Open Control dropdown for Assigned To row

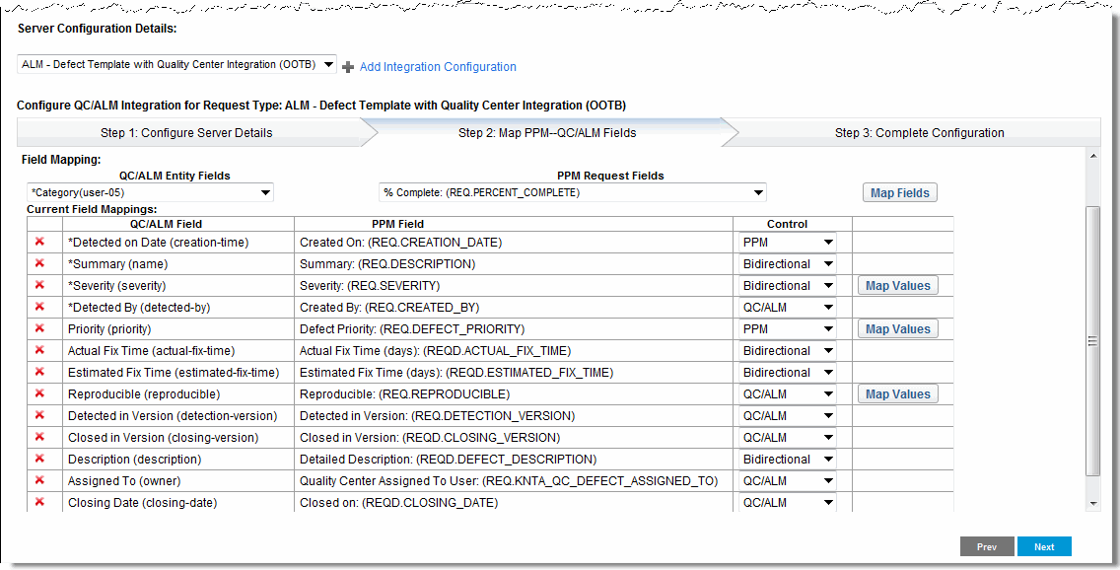(787, 481)
